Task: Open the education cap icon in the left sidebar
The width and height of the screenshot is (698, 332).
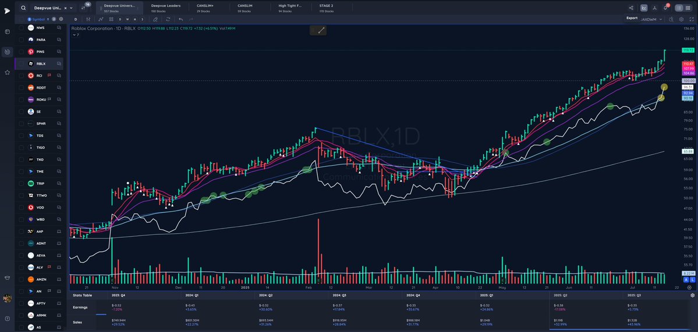Action: coord(7,278)
